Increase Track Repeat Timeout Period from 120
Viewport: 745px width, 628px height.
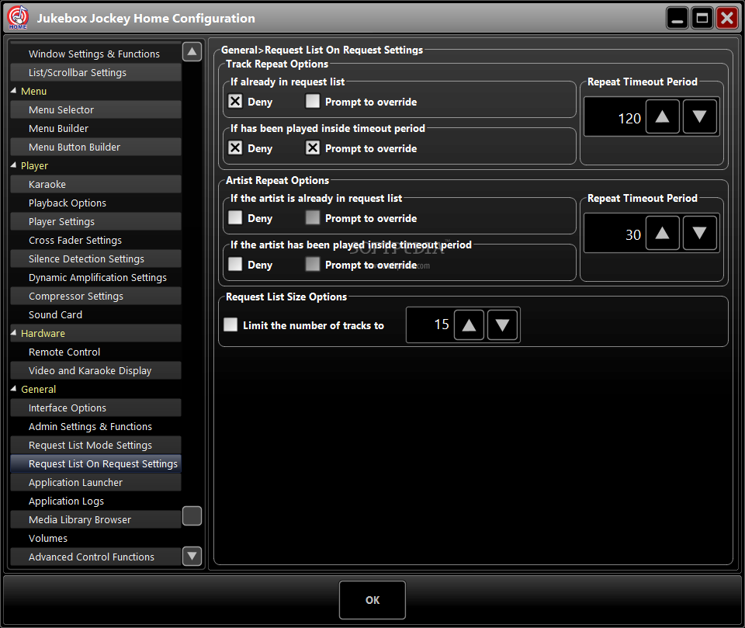(x=662, y=116)
